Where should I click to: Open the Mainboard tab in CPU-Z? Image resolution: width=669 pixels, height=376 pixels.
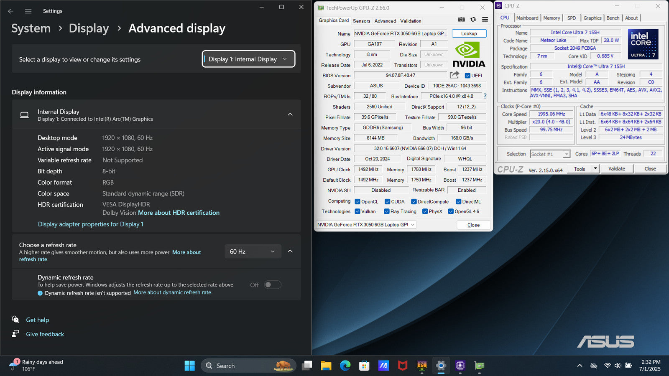(x=527, y=18)
